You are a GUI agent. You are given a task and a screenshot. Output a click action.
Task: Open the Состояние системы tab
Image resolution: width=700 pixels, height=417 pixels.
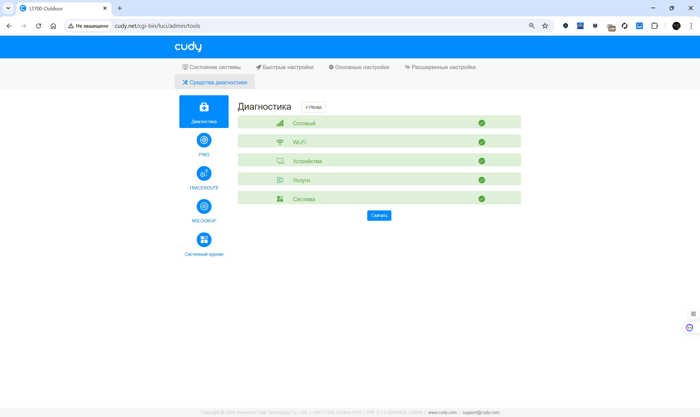(x=211, y=67)
